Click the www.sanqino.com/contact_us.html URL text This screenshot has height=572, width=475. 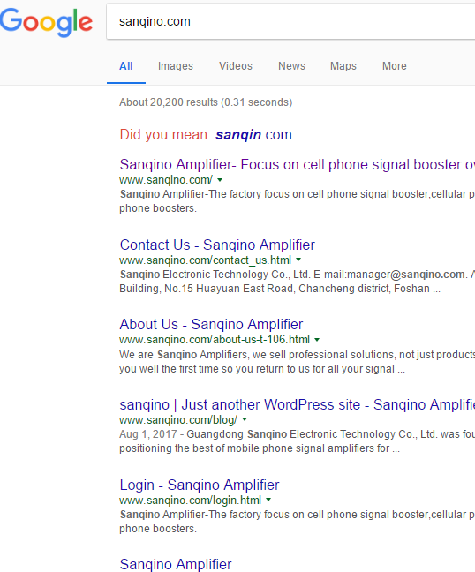pos(205,260)
